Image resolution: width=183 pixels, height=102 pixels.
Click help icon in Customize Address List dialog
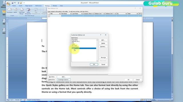101,35
